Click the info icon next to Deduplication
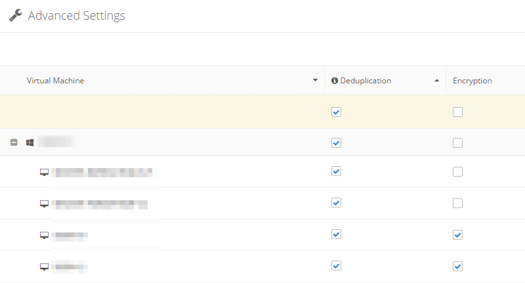 (335, 81)
